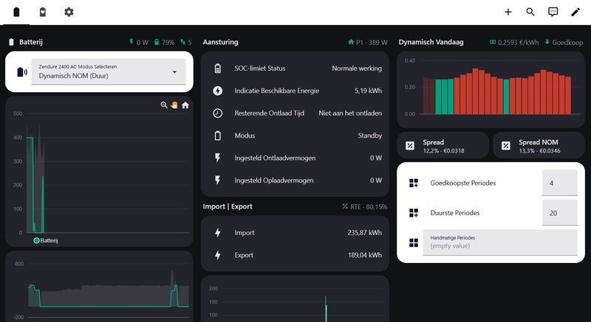Activate pan hand tool on battery graph
Screen dimensions: 591x322
(x=174, y=105)
